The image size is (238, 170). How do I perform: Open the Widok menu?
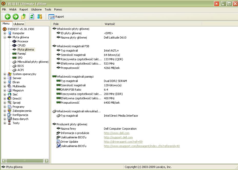pos(13,9)
